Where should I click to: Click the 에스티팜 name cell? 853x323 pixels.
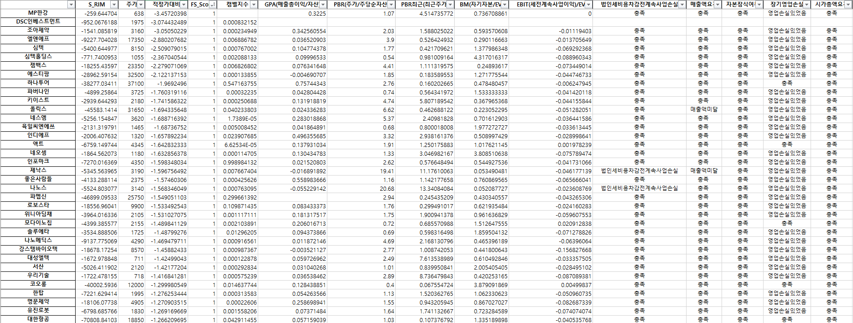click(38, 75)
